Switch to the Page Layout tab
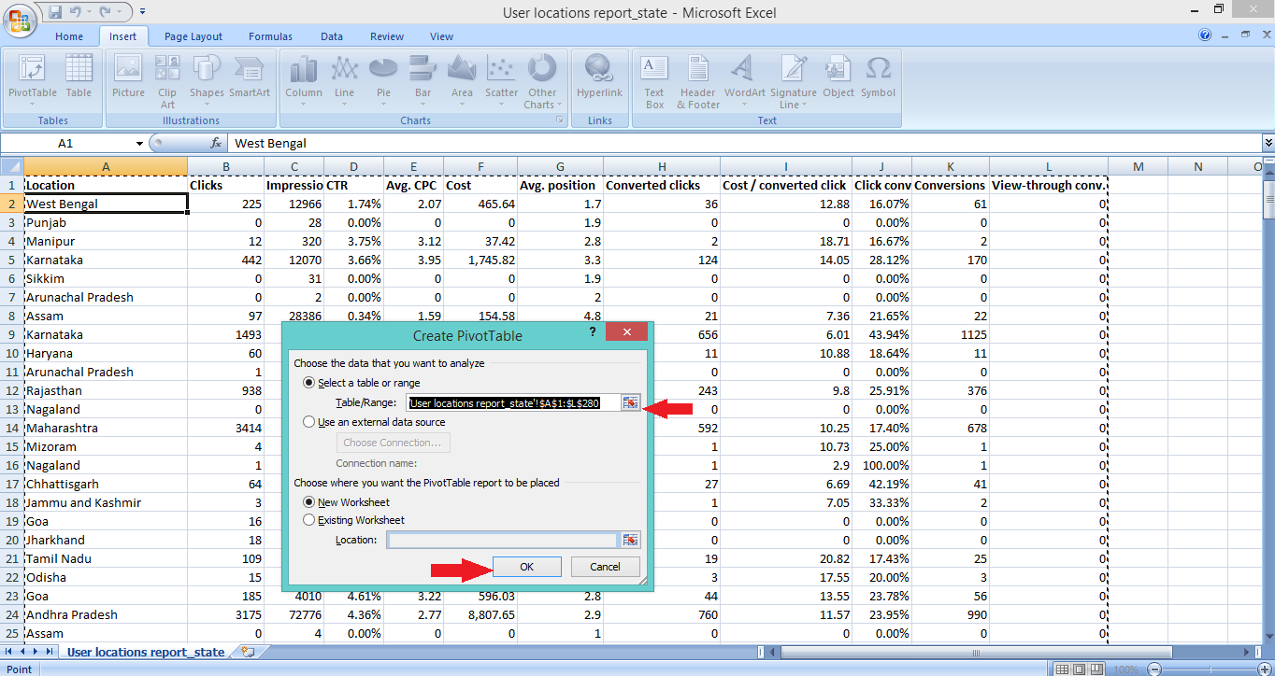 pos(193,36)
